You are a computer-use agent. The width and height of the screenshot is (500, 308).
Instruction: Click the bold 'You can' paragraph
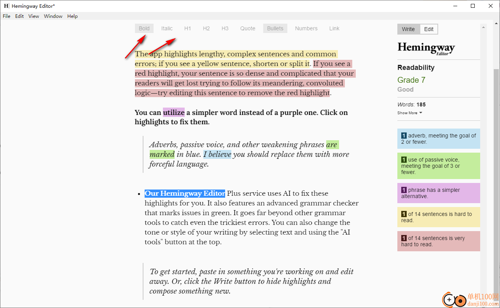coord(241,117)
